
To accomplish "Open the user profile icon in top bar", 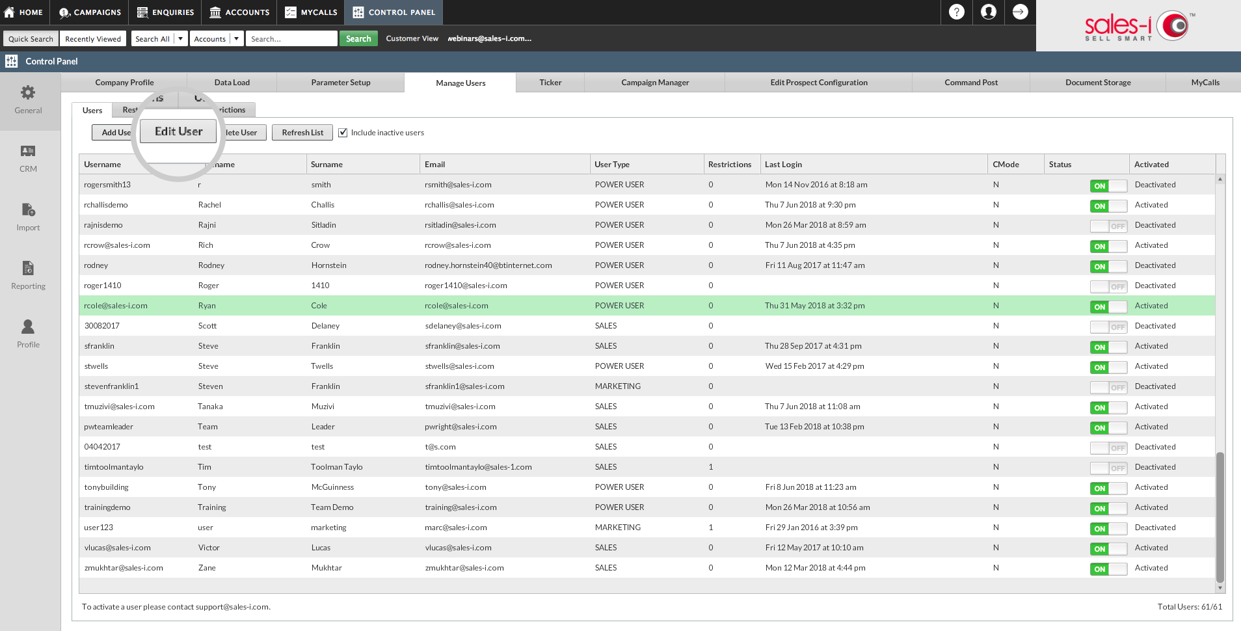I will pyautogui.click(x=989, y=12).
